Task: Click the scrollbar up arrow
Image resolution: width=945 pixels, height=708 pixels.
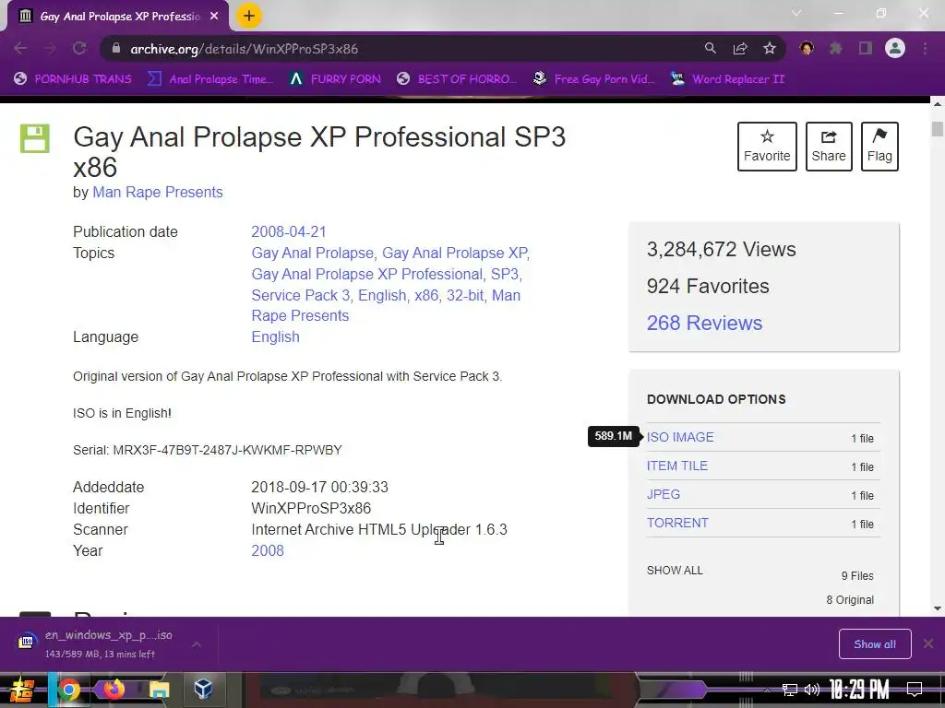Action: [x=938, y=104]
